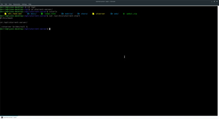Click the docs/ directory name
The image size is (219, 119).
[34, 14]
